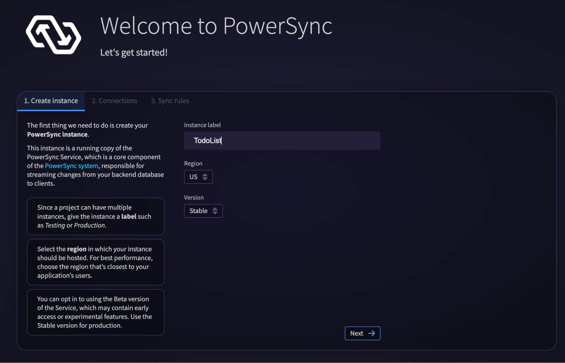Select the Create instance tab
Viewport: 565px width, 363px height.
click(x=51, y=101)
